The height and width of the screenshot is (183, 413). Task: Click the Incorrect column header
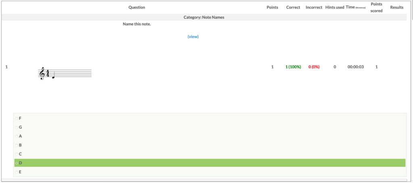pos(314,7)
